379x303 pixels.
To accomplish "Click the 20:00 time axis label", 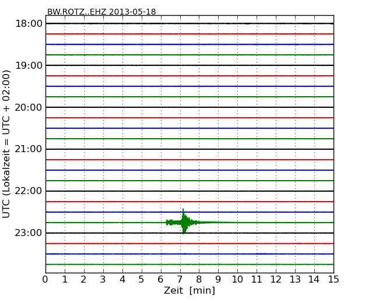I will point(29,107).
